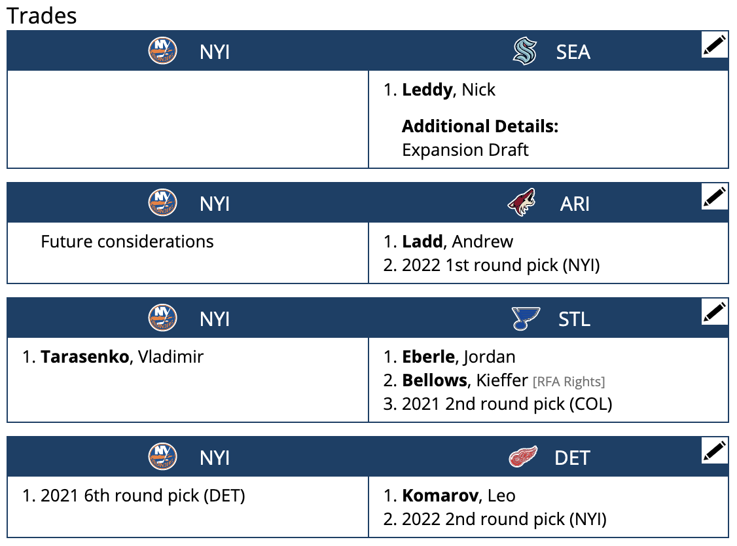Image resolution: width=737 pixels, height=546 pixels.
Task: Click the Islanders logo in the top trade
Action: (163, 50)
